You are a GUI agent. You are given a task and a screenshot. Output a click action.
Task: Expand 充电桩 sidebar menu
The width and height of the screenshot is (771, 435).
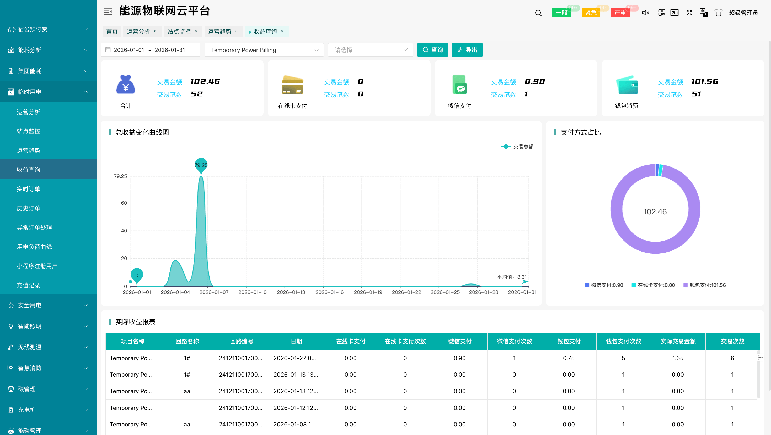coord(48,410)
